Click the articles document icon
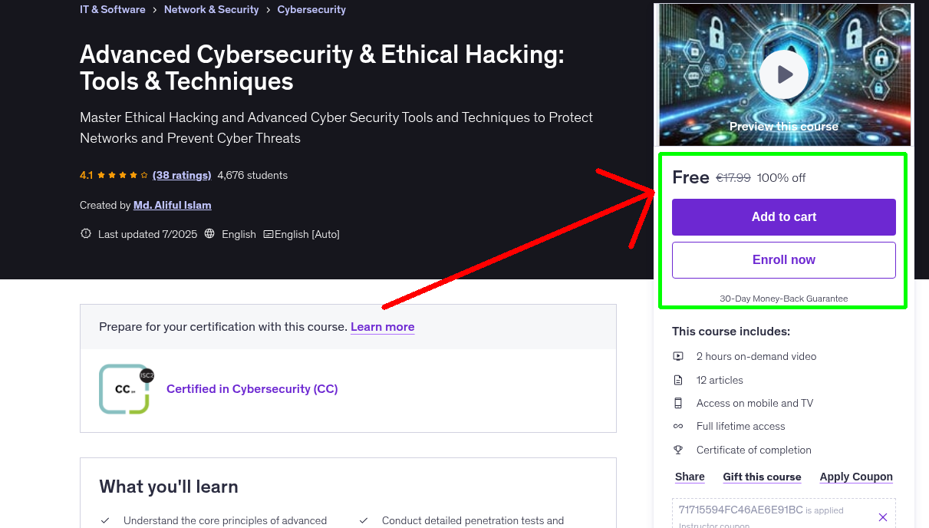The height and width of the screenshot is (528, 929). 678,379
